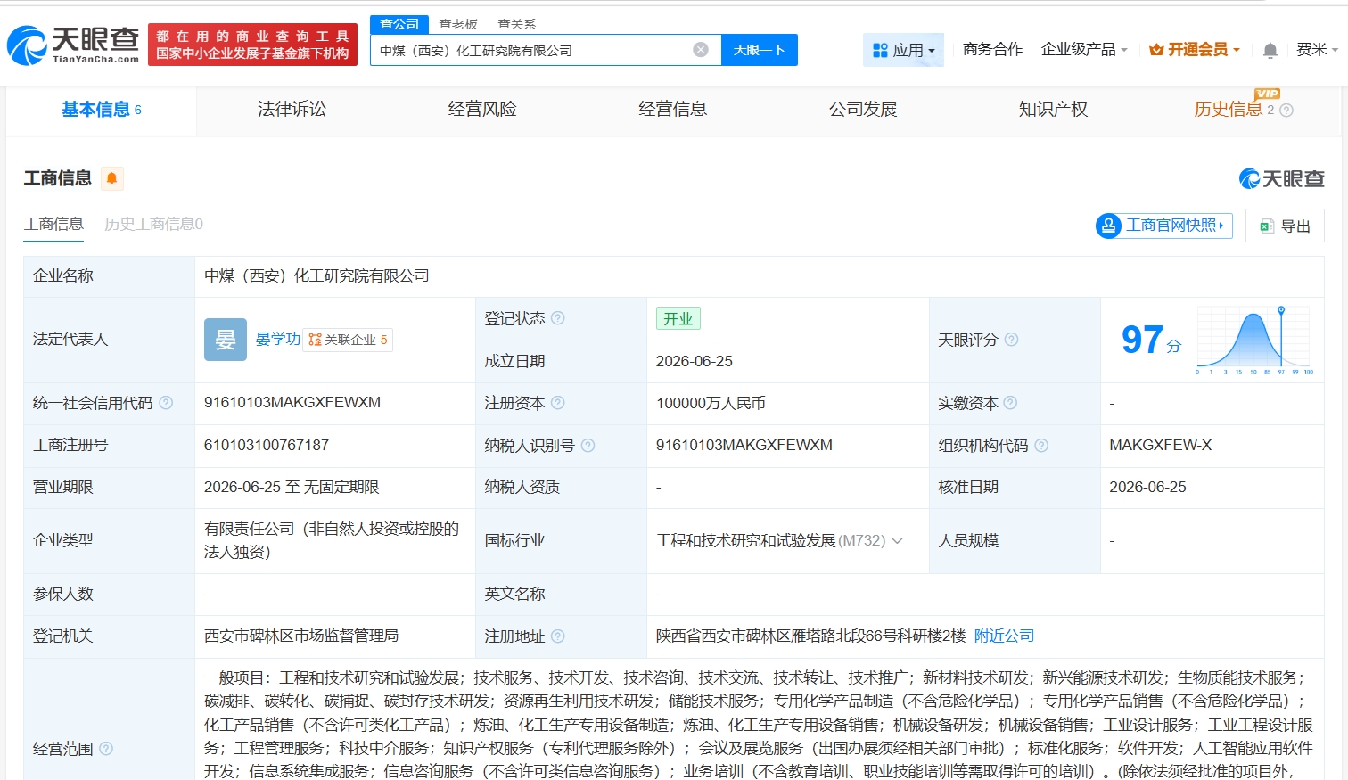1348x780 pixels.
Task: Select the 基本信息 tab
Action: tap(101, 110)
